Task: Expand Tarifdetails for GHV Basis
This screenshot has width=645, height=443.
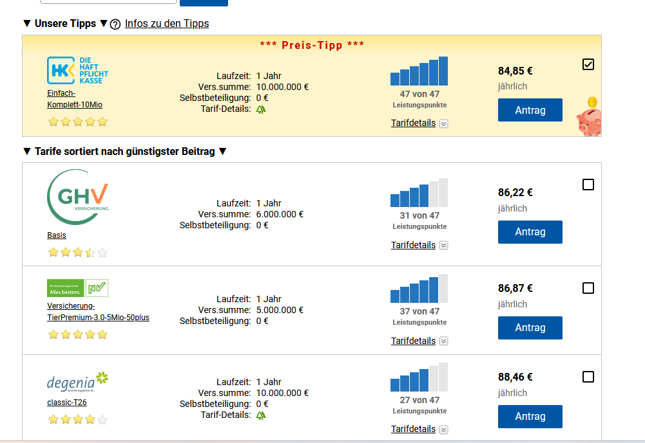Action: (x=419, y=245)
